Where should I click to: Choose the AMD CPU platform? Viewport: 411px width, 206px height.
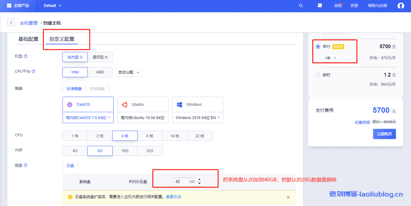[x=100, y=72]
